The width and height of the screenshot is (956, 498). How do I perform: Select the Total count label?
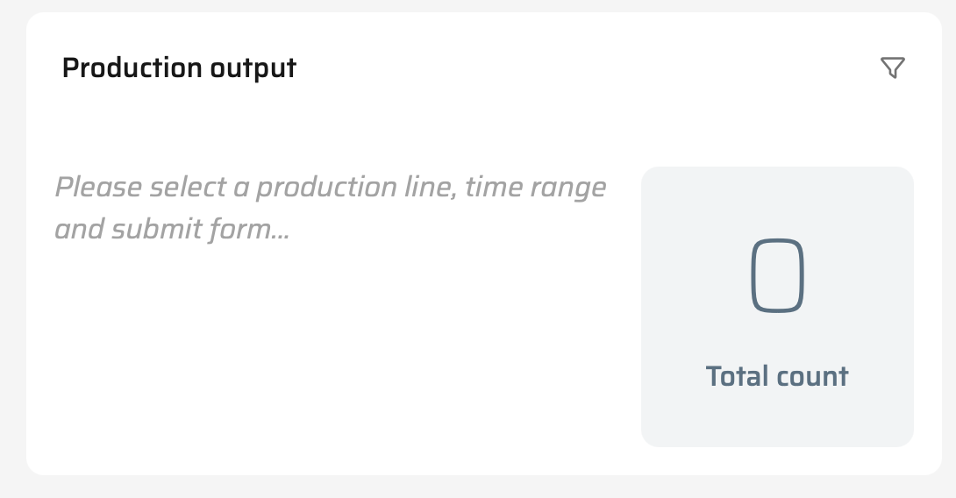[777, 376]
